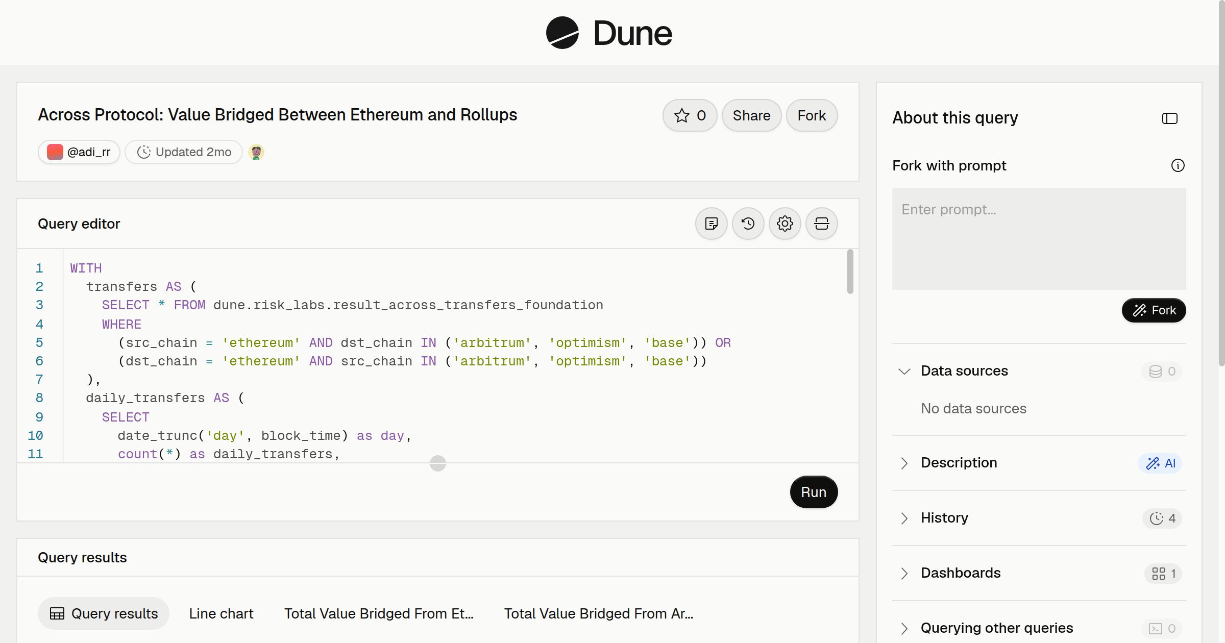The image size is (1225, 643).
Task: Click the Fork with prompt info icon
Action: (1178, 165)
